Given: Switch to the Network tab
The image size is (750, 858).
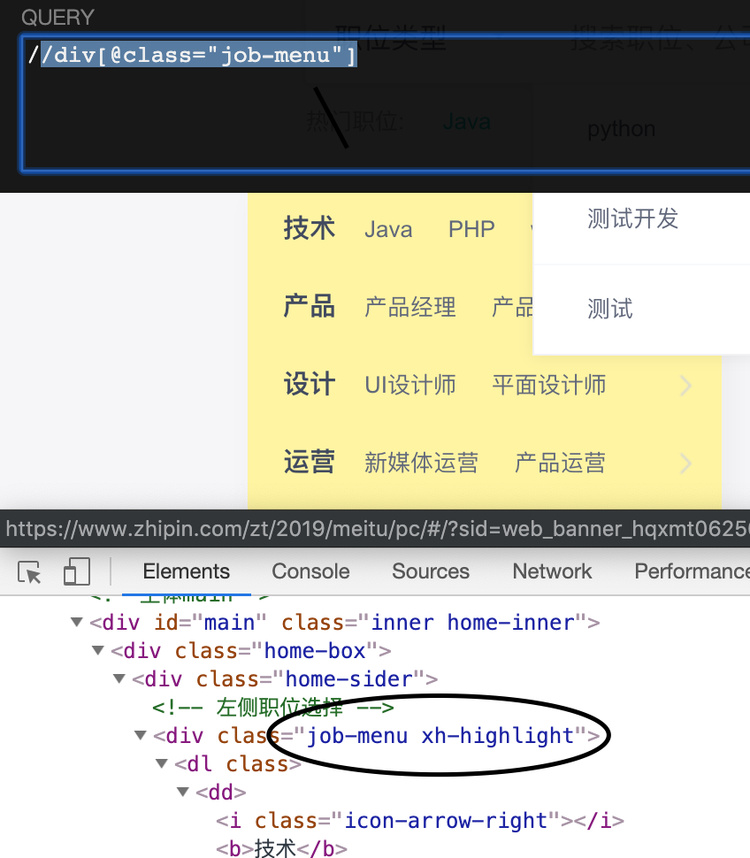Looking at the screenshot, I should coord(552,571).
